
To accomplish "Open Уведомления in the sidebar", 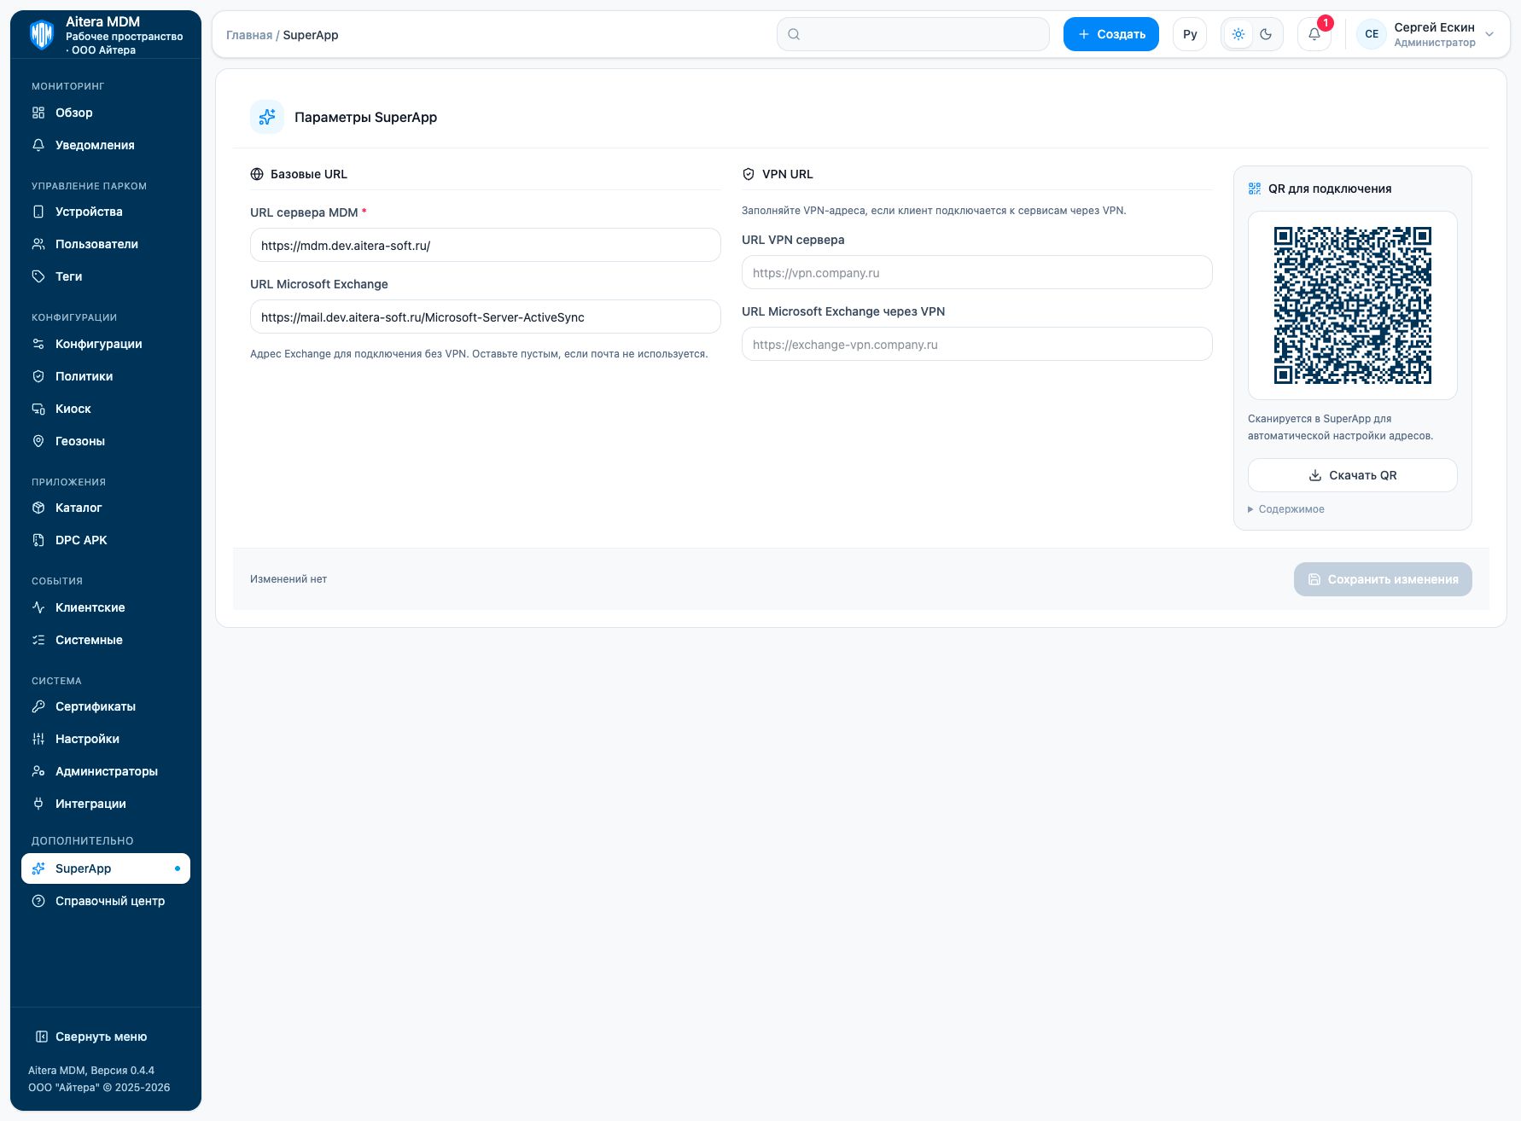I will (106, 145).
